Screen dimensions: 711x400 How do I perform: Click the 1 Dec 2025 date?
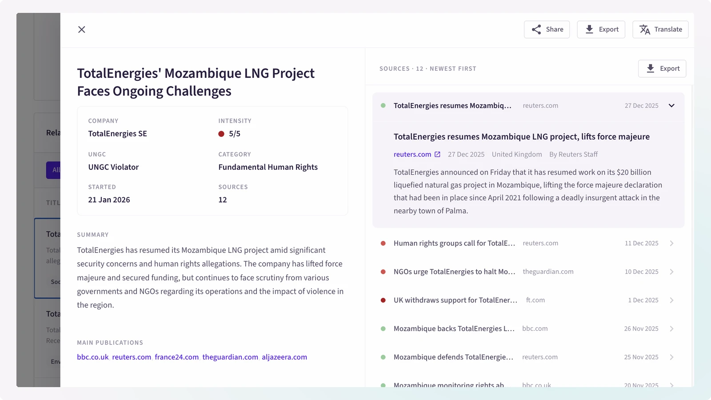(x=643, y=300)
